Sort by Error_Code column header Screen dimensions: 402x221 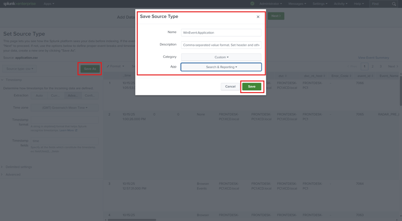(341, 76)
